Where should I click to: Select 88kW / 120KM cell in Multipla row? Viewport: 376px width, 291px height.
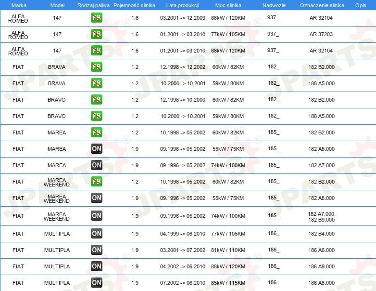[228, 266]
